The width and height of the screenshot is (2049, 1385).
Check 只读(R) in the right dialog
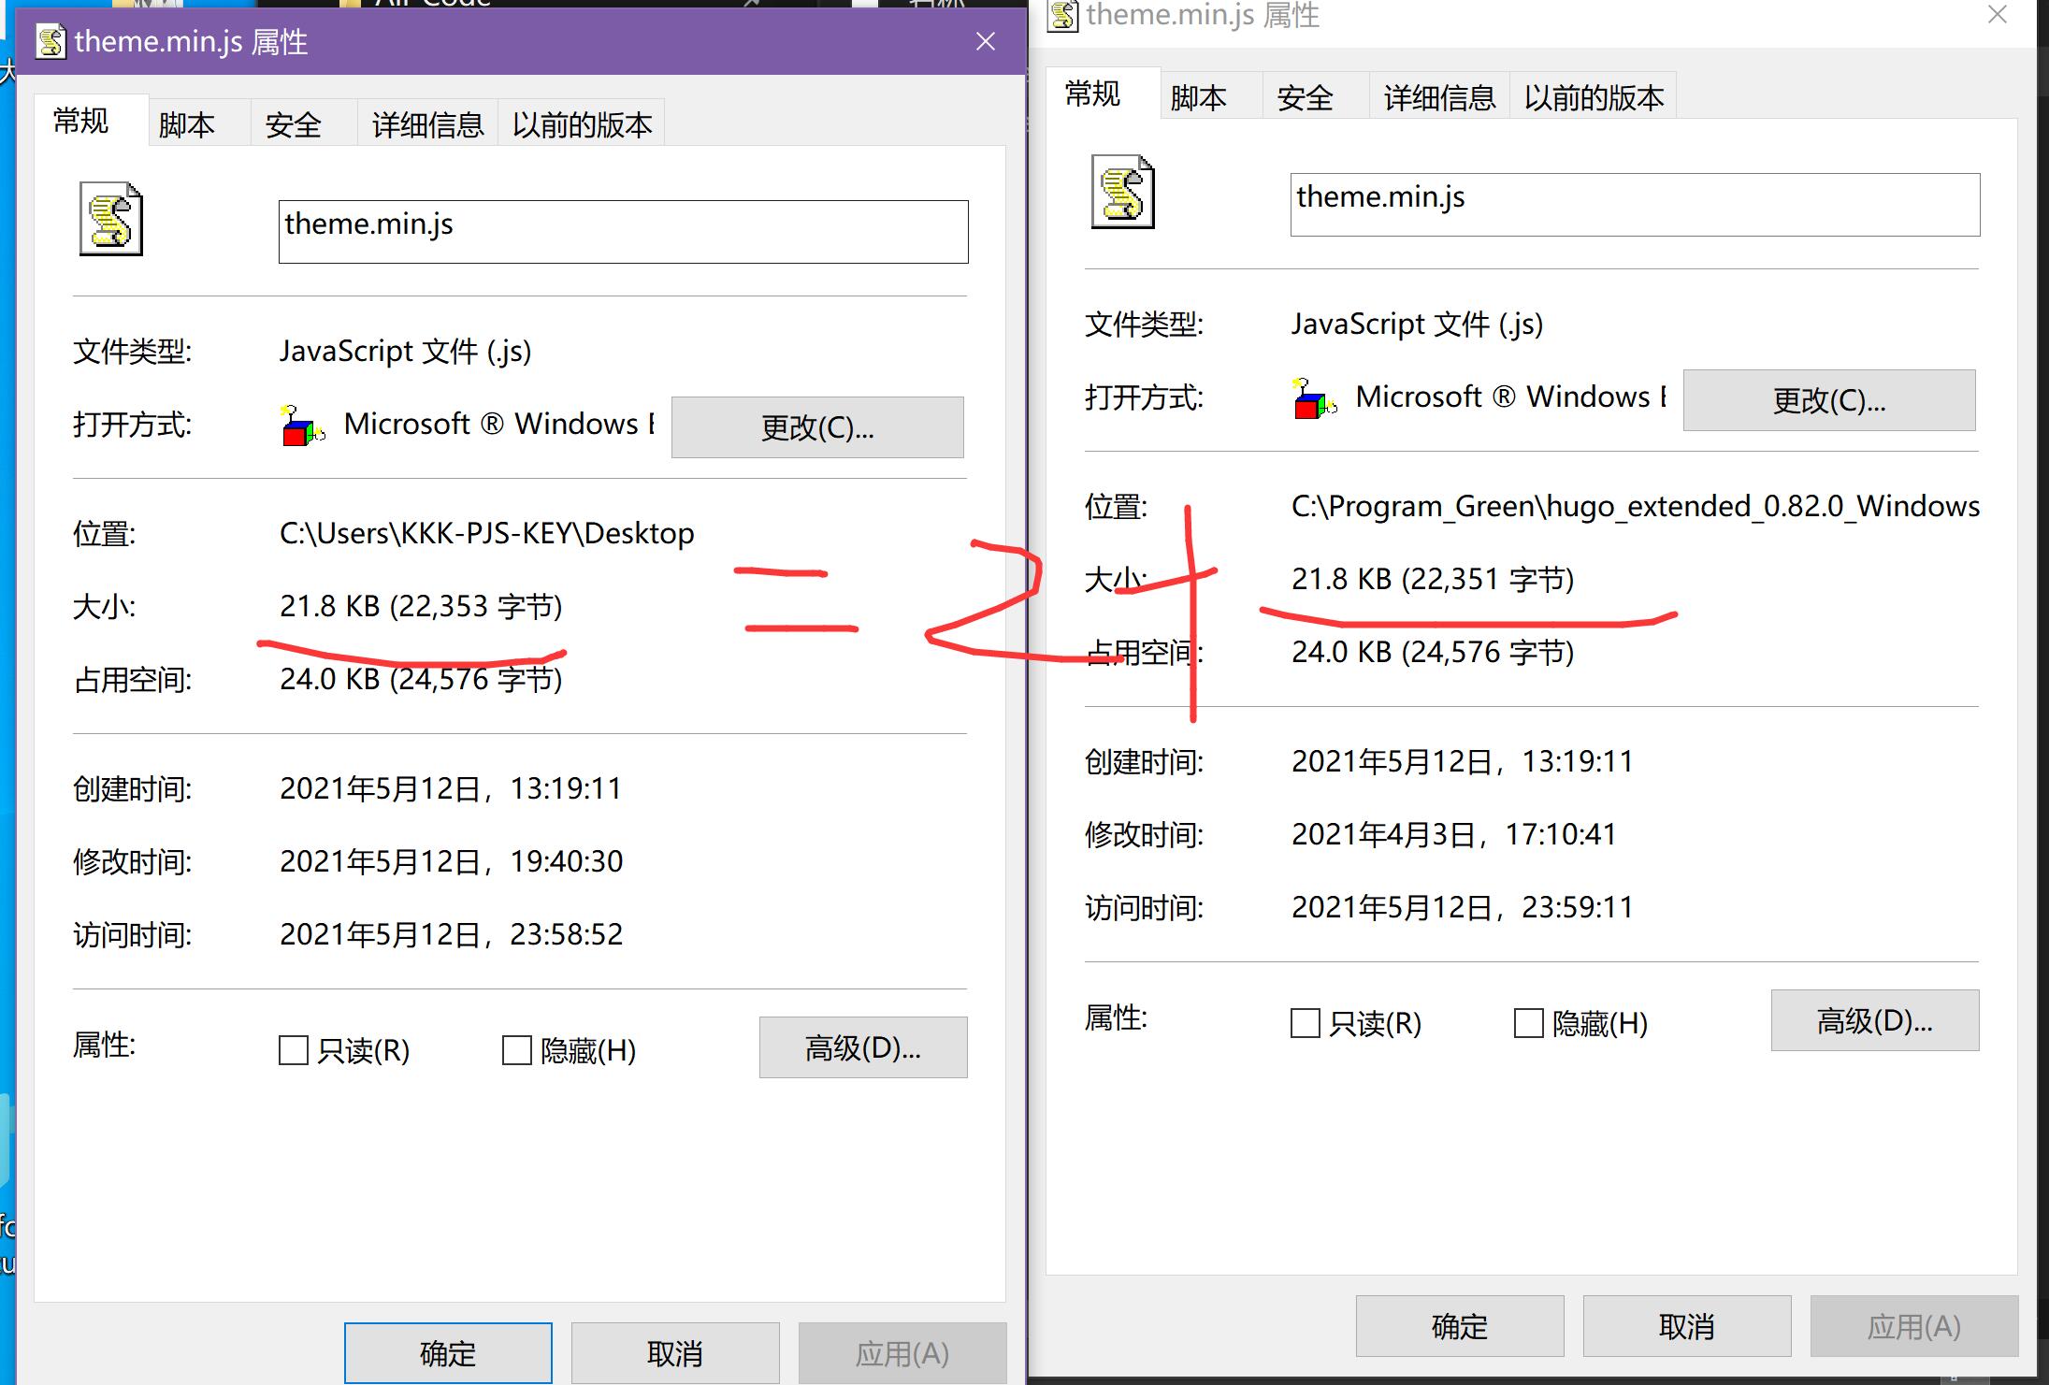(1306, 1023)
